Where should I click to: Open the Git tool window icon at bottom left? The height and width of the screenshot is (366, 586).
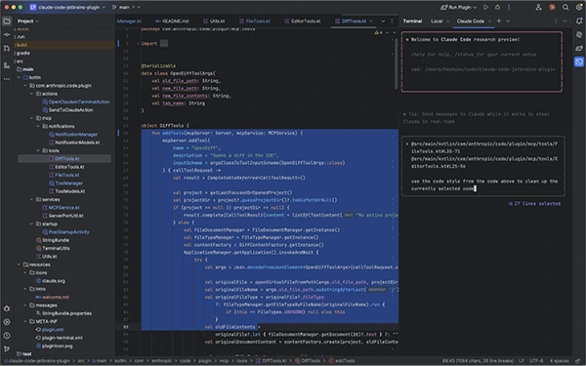(x=7, y=348)
